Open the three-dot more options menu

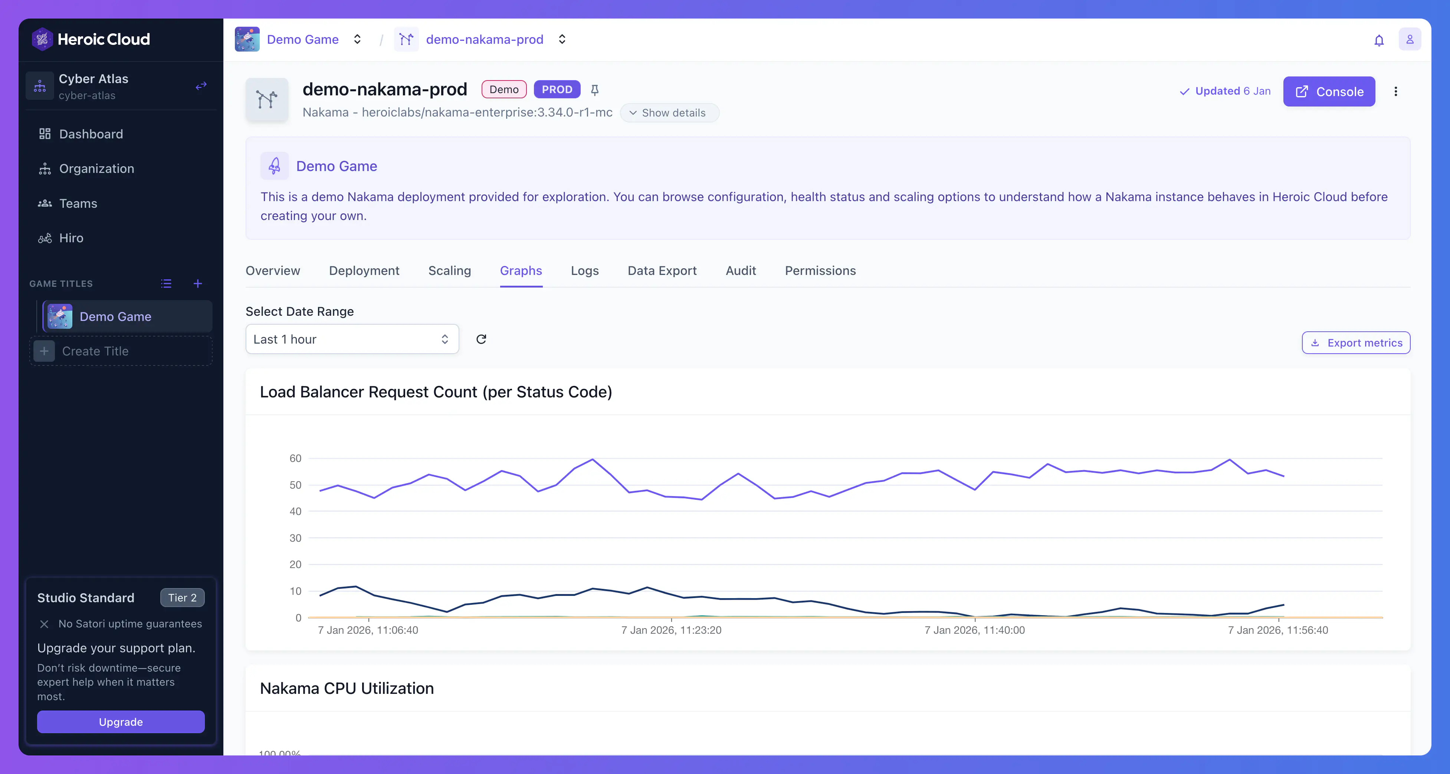click(1395, 91)
